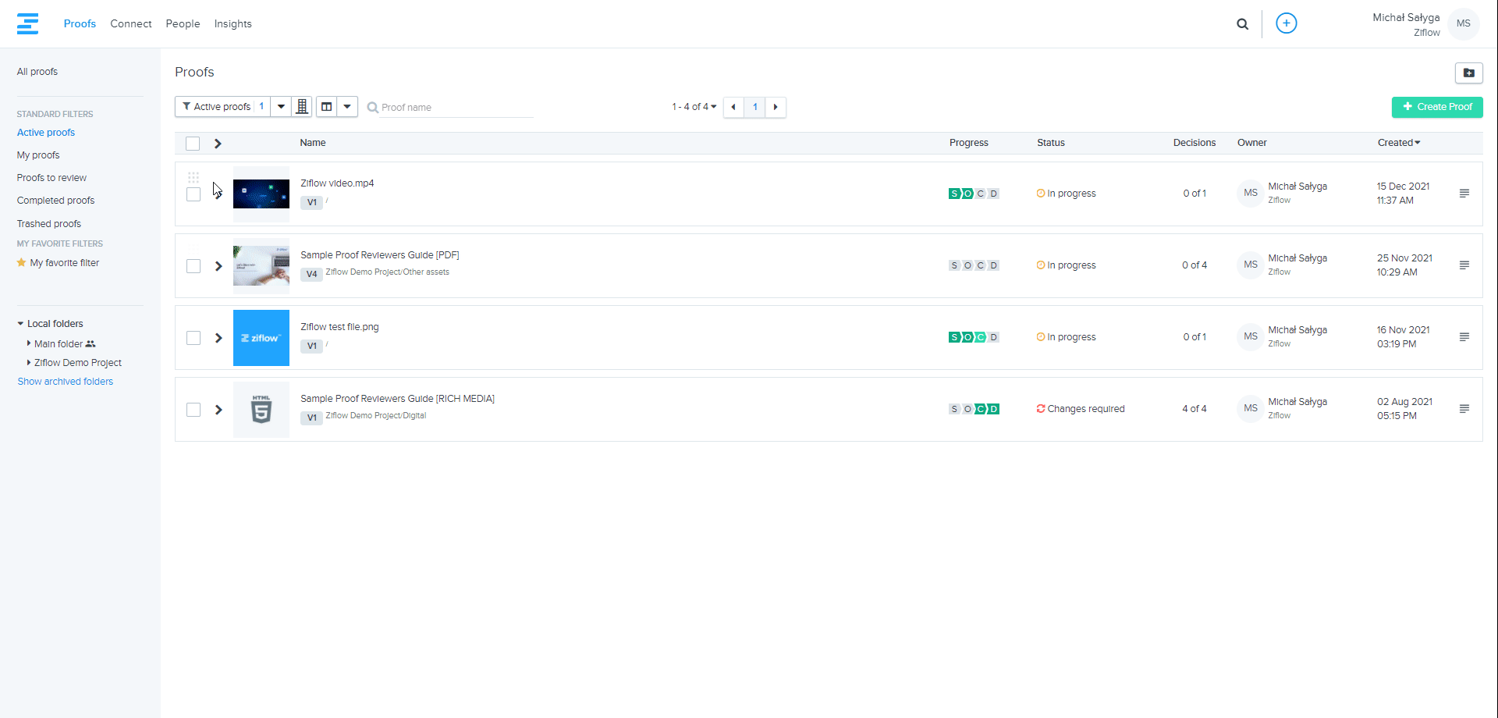The width and height of the screenshot is (1498, 718).
Task: Expand the Ziflow test file.png row
Action: click(218, 338)
